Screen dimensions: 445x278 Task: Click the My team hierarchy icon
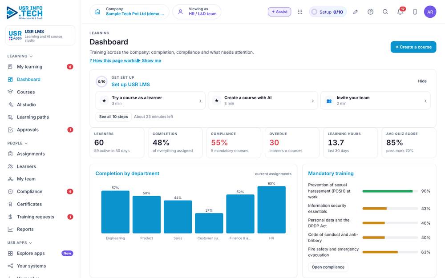(11, 179)
